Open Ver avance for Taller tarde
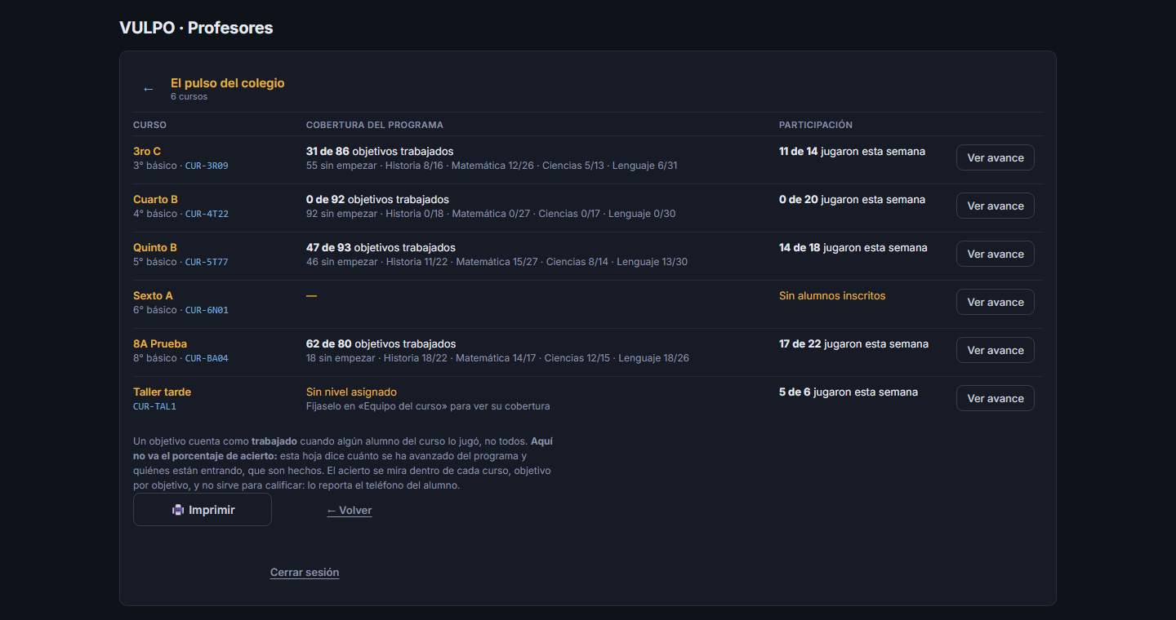The height and width of the screenshot is (620, 1176). click(x=996, y=398)
